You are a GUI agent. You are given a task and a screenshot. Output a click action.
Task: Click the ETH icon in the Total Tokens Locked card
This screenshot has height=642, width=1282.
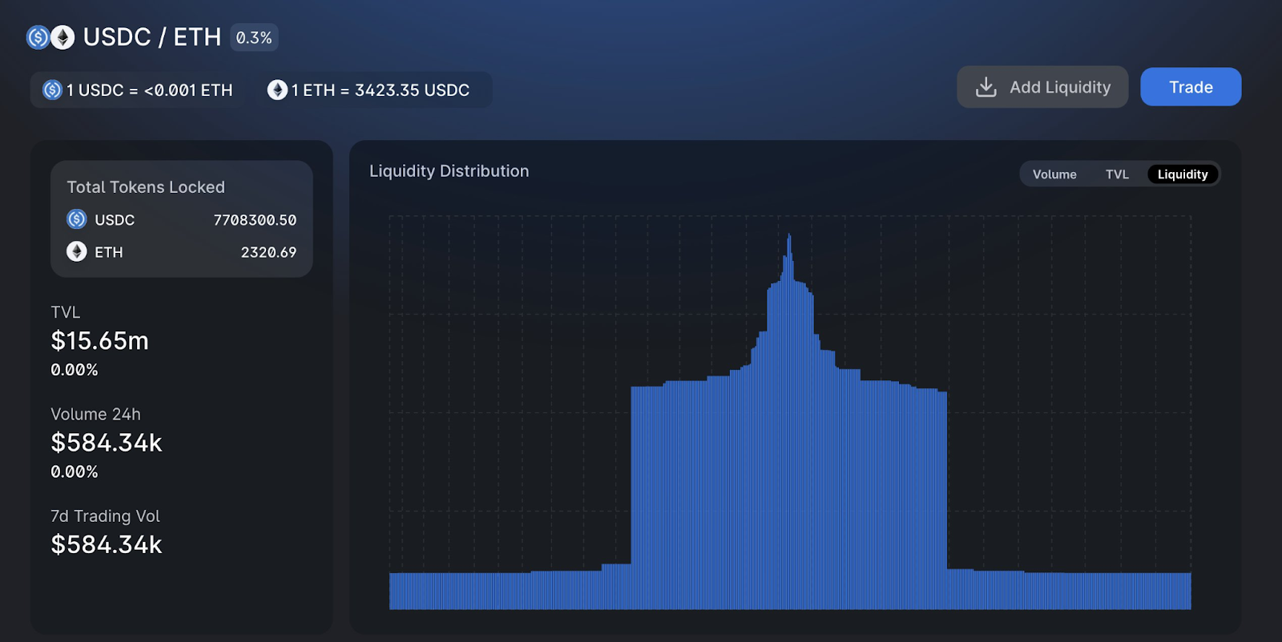pyautogui.click(x=77, y=252)
